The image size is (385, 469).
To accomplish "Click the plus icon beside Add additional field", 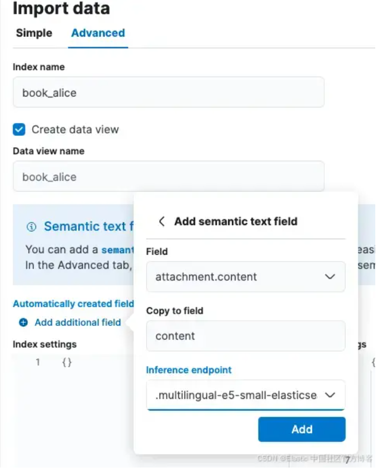I will tap(23, 322).
